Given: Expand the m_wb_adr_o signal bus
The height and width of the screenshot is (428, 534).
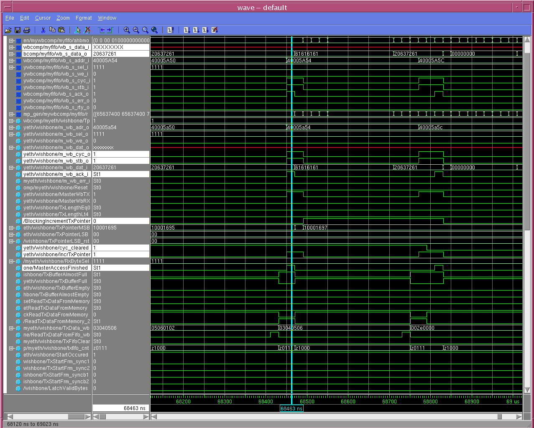Looking at the screenshot, I should coord(11,127).
